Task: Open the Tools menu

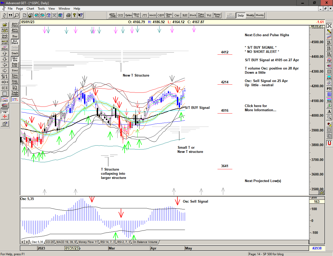Action: 41,9
